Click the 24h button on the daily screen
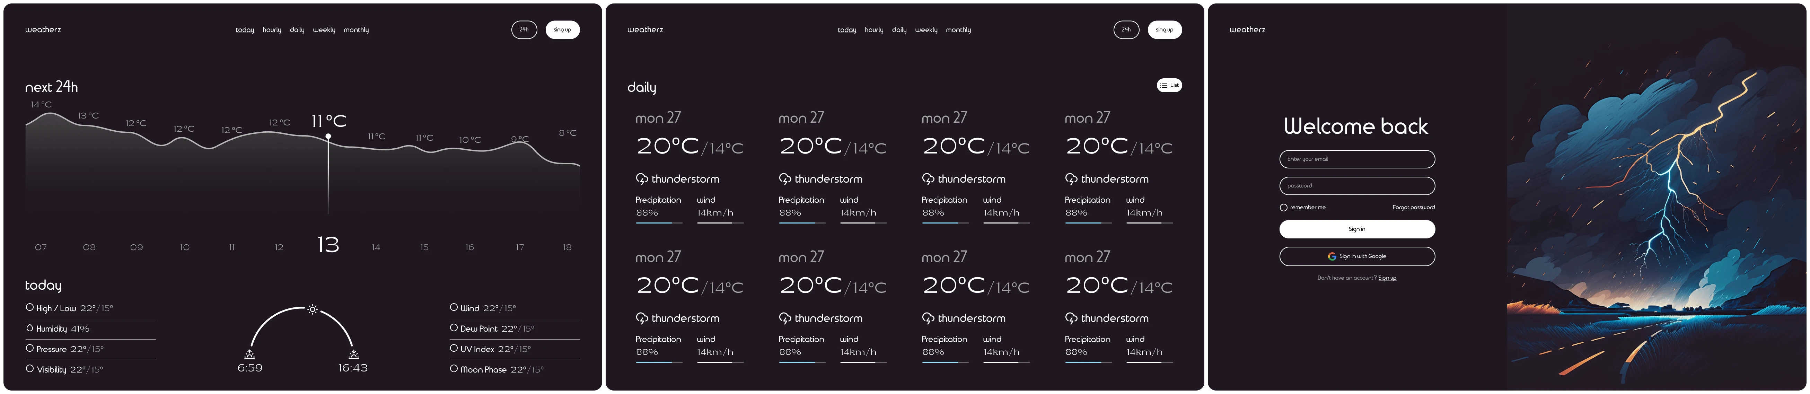1810x394 pixels. (x=1126, y=29)
